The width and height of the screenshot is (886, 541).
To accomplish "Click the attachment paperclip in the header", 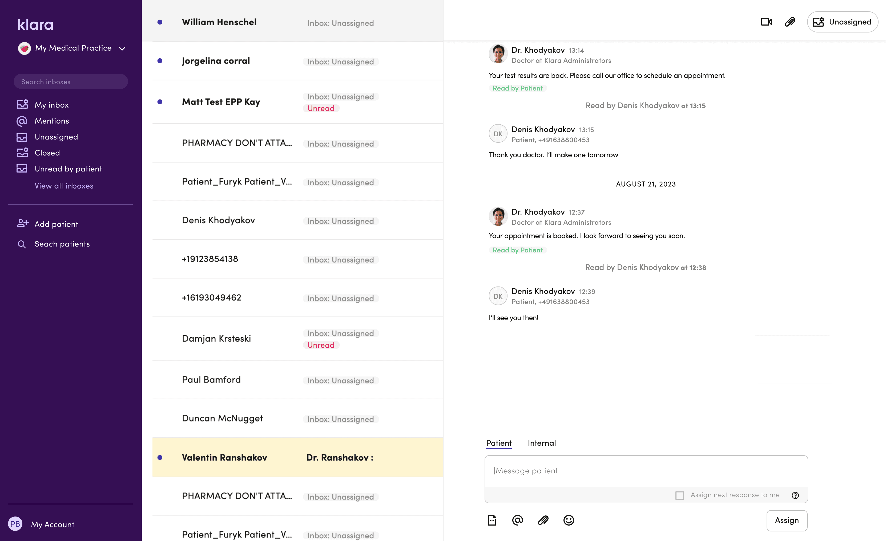I will pos(790,22).
